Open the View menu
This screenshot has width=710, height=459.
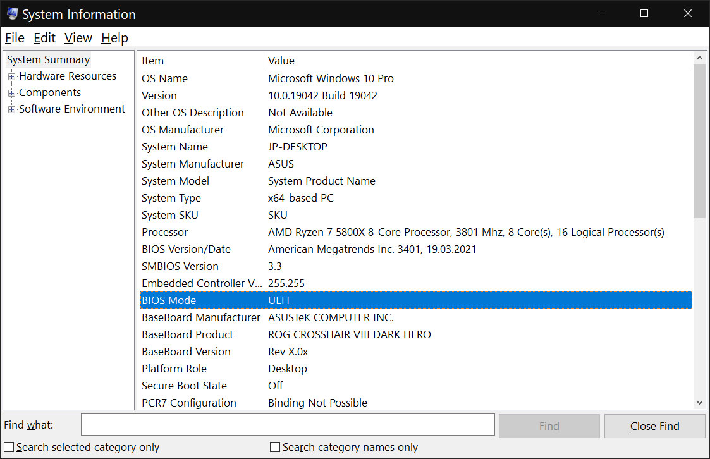point(78,38)
